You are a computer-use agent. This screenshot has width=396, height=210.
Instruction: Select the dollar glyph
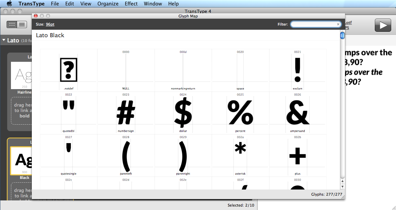(183, 113)
